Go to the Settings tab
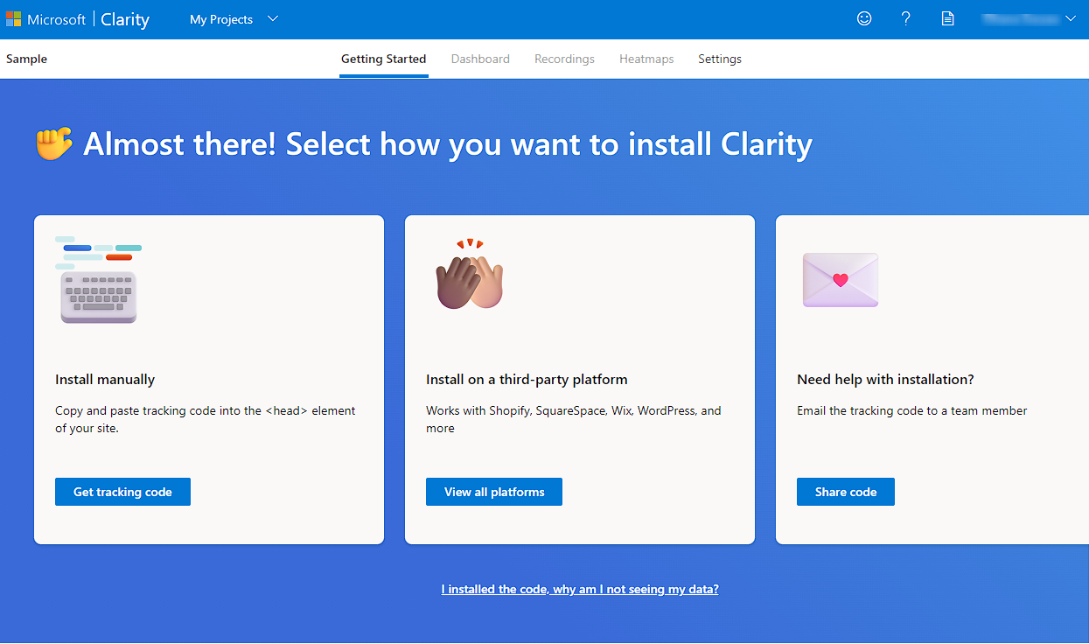The image size is (1089, 644). (x=720, y=59)
